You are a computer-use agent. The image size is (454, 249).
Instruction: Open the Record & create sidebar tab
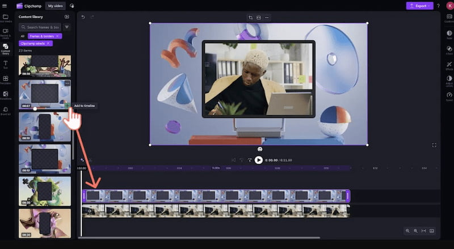[x=6, y=33]
